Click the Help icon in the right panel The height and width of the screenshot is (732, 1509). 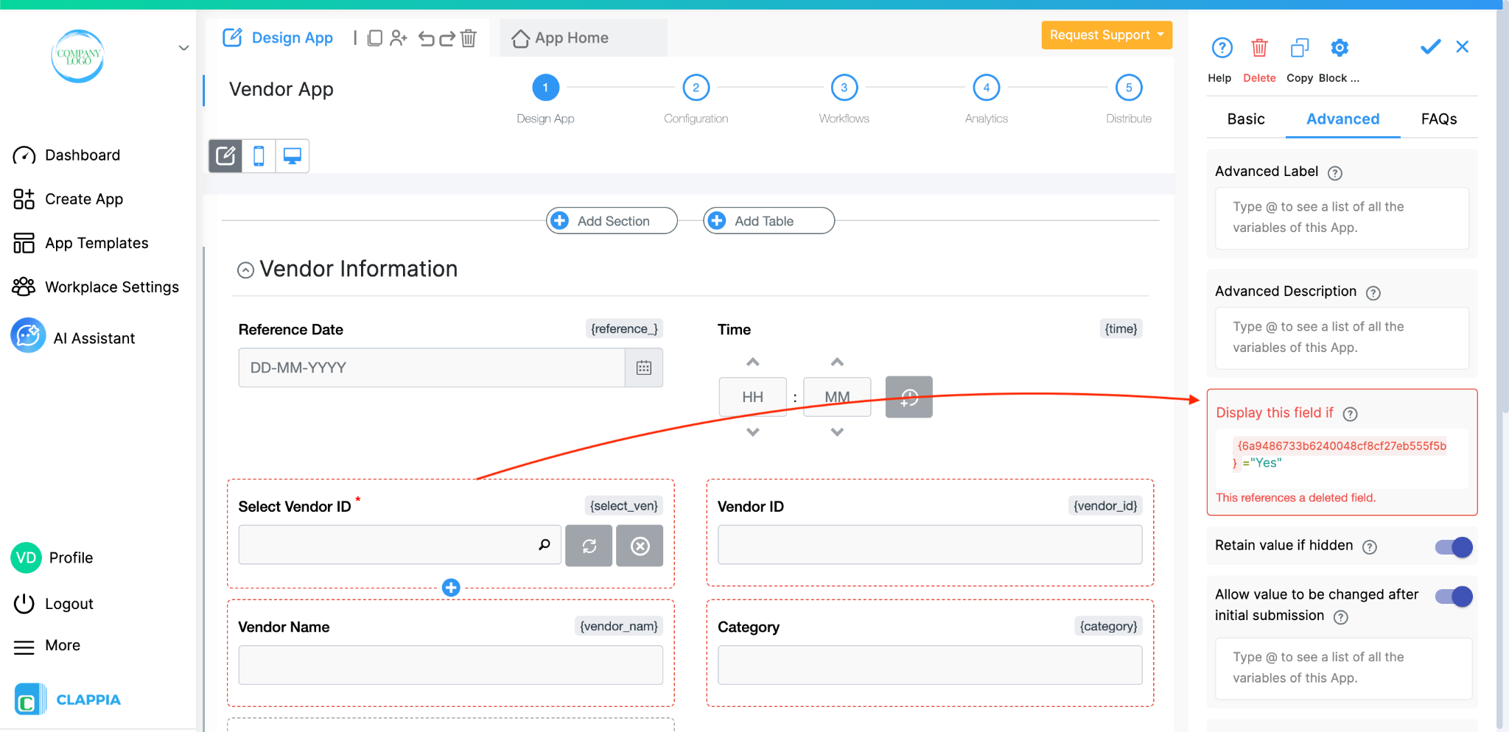(x=1222, y=48)
